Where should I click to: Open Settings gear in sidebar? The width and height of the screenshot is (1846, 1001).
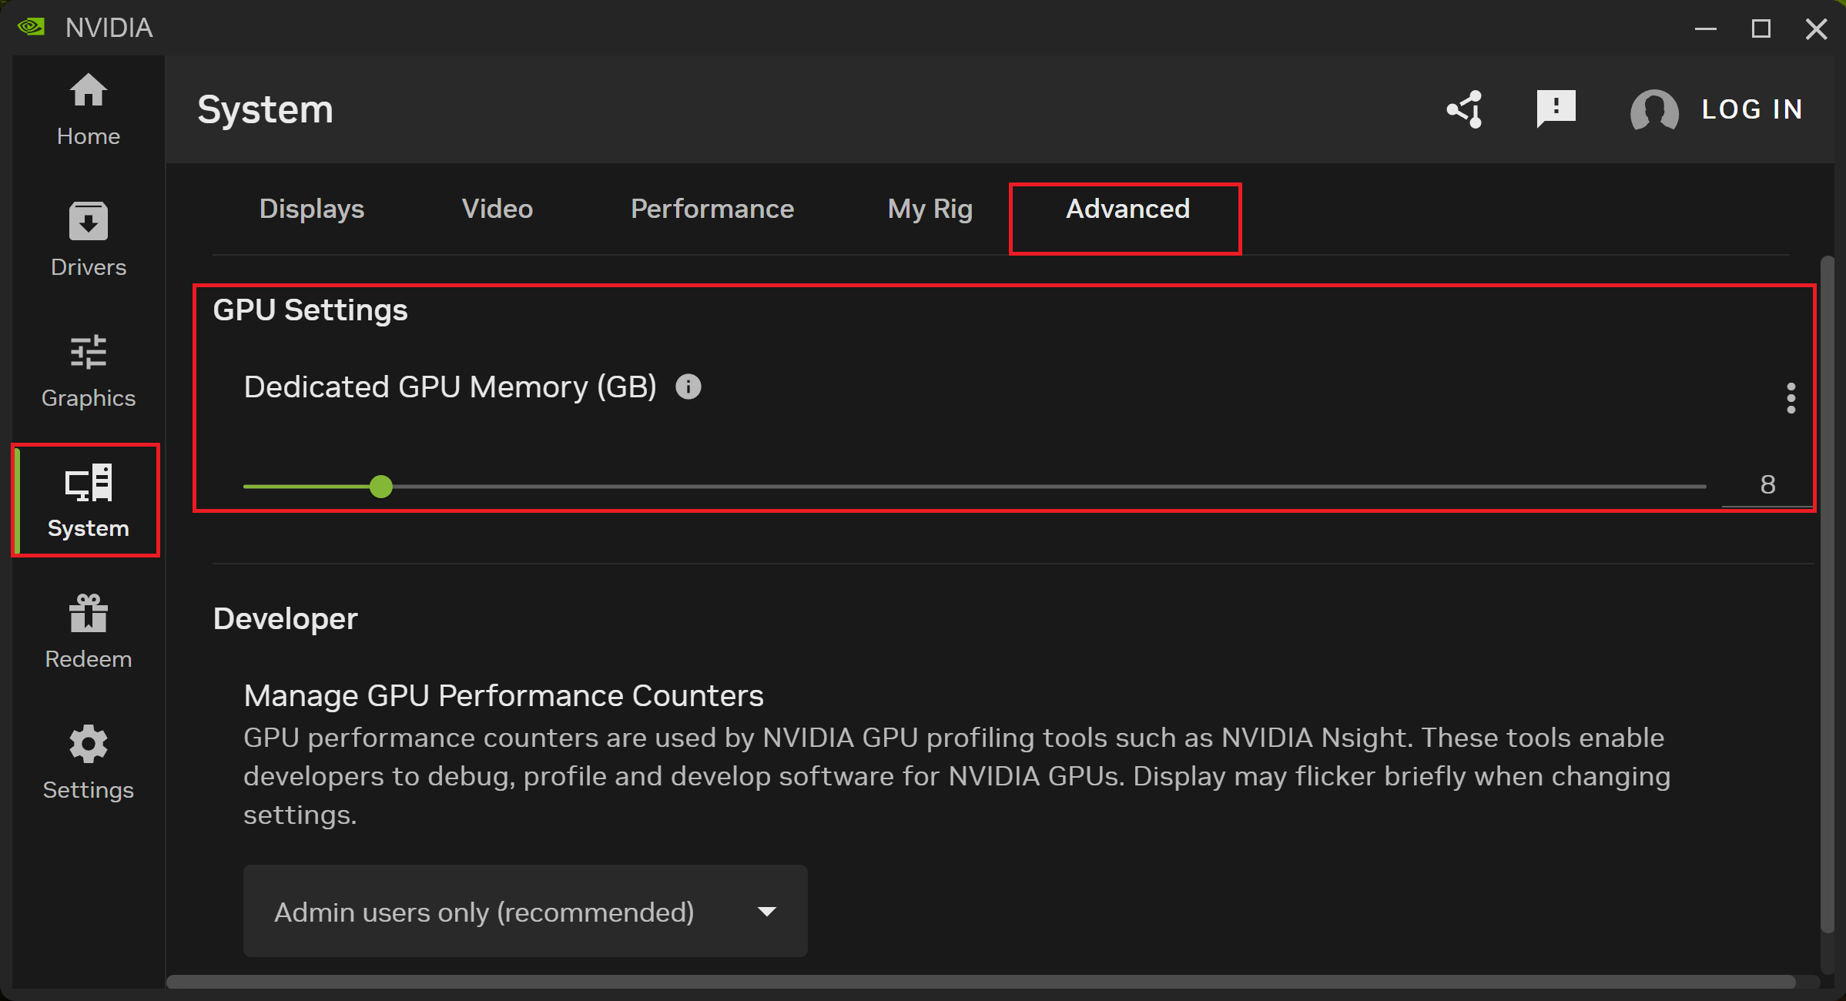click(88, 763)
